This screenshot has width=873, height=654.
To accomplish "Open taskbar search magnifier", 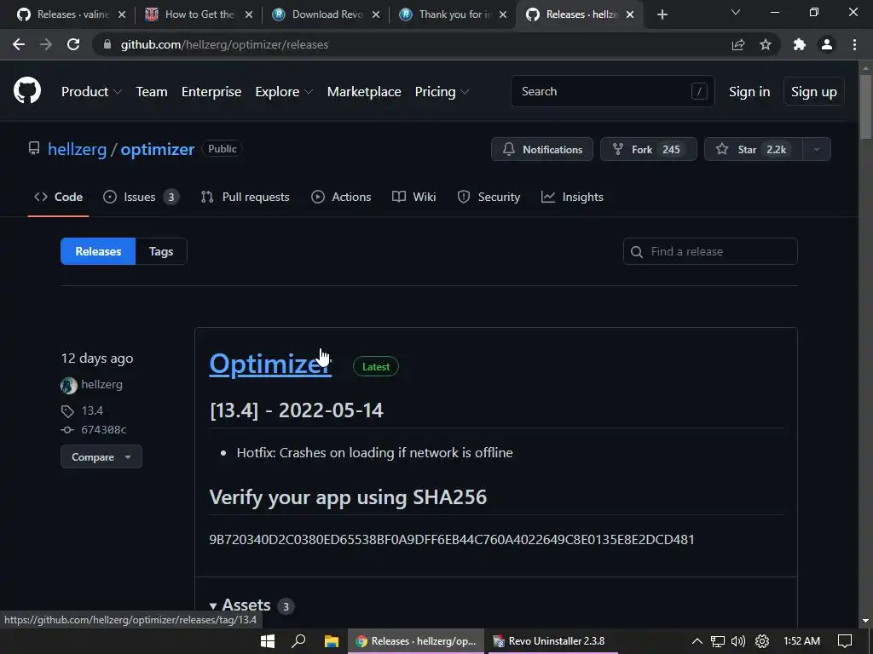I will tap(298, 641).
